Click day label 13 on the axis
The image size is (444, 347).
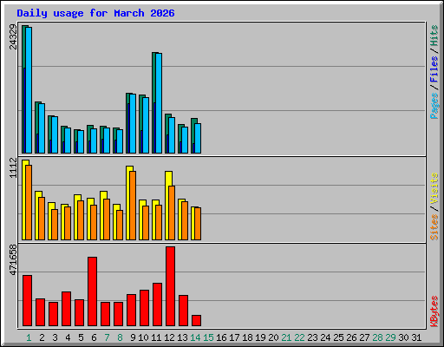pos(182,337)
